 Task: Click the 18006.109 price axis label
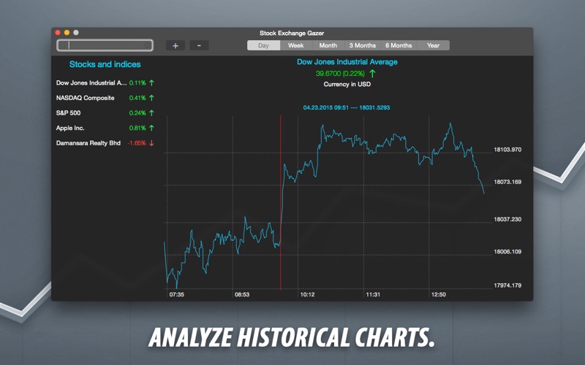[507, 252]
